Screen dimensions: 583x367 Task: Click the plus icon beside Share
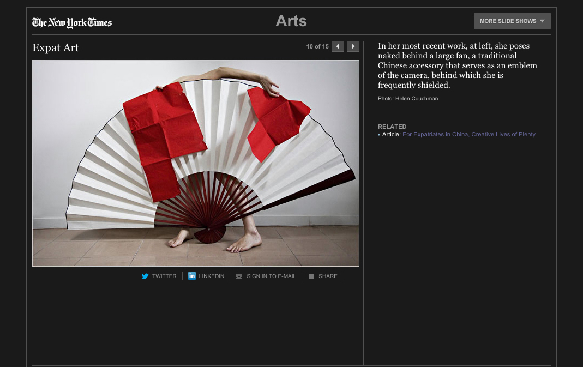[x=311, y=276]
